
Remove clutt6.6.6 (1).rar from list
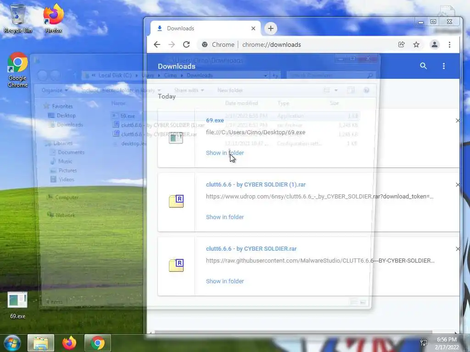tap(458, 185)
